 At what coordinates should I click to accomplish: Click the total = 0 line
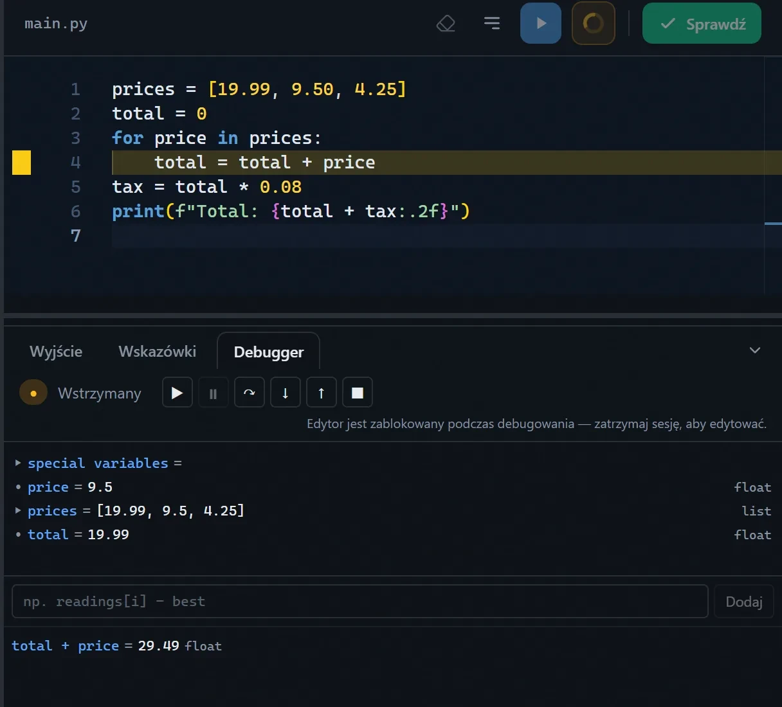(159, 114)
